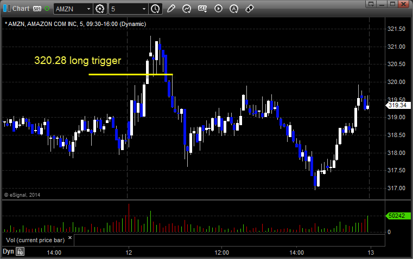This screenshot has height=259, width=413.
Task: Toggle the SIM simulation mode badge
Action: pos(37,9)
